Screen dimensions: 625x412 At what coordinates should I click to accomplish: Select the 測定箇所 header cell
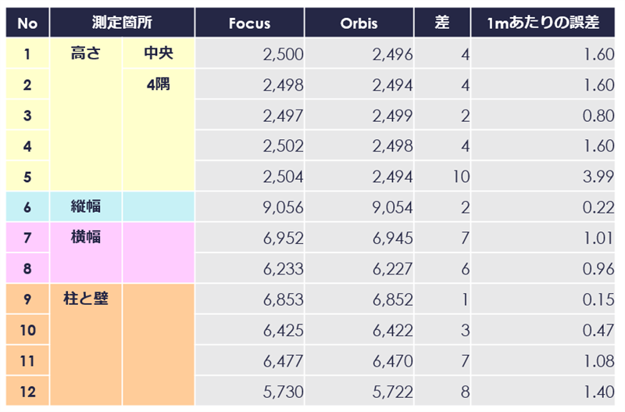coord(122,23)
